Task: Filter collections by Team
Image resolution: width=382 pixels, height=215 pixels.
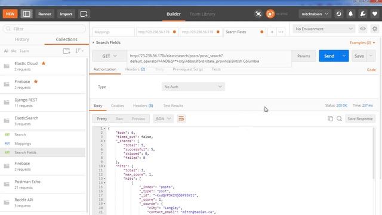Action: coord(24,51)
